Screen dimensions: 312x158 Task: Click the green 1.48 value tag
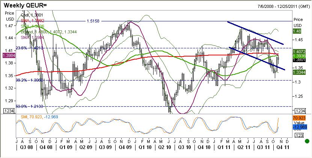tap(297, 31)
